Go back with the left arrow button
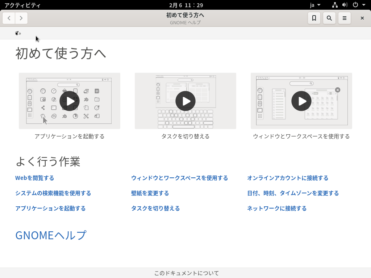 pyautogui.click(x=9, y=18)
